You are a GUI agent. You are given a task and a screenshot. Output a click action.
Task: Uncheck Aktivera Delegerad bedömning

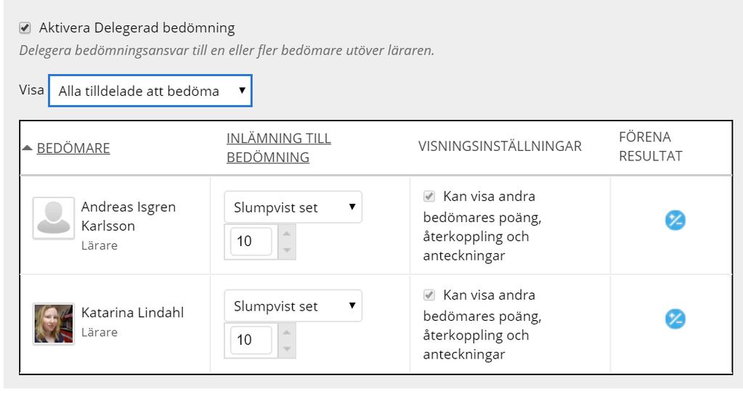click(x=25, y=28)
